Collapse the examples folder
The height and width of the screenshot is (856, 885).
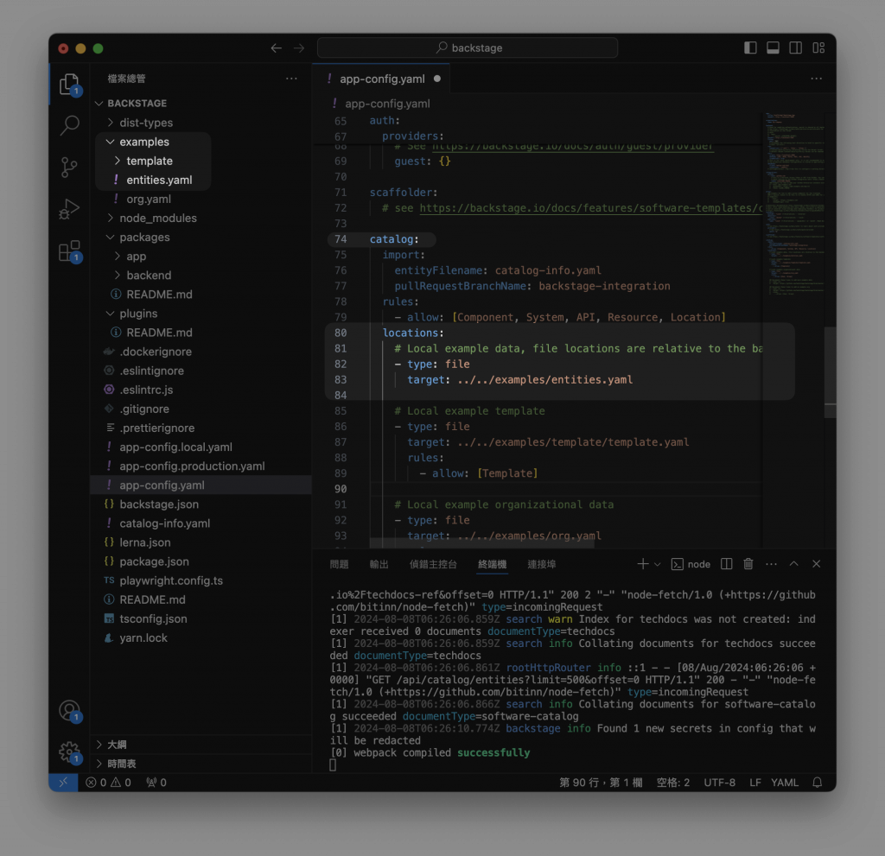[200, 142]
